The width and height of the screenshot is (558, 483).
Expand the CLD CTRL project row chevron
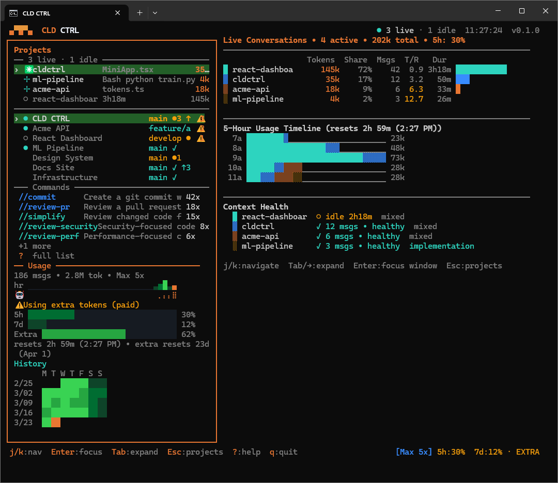17,119
